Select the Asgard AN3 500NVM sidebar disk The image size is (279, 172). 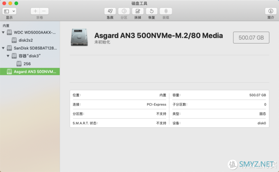(x=30, y=71)
